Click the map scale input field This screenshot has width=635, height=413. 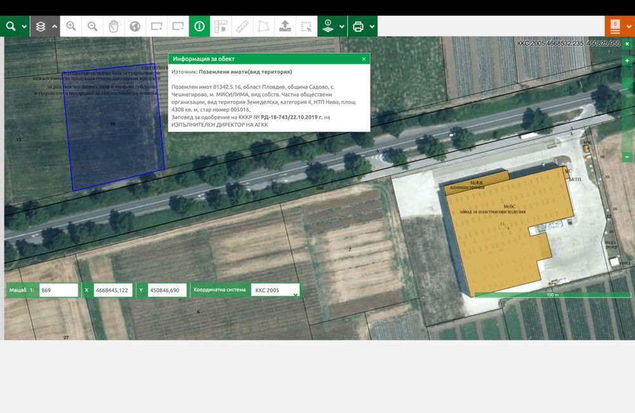coord(58,290)
